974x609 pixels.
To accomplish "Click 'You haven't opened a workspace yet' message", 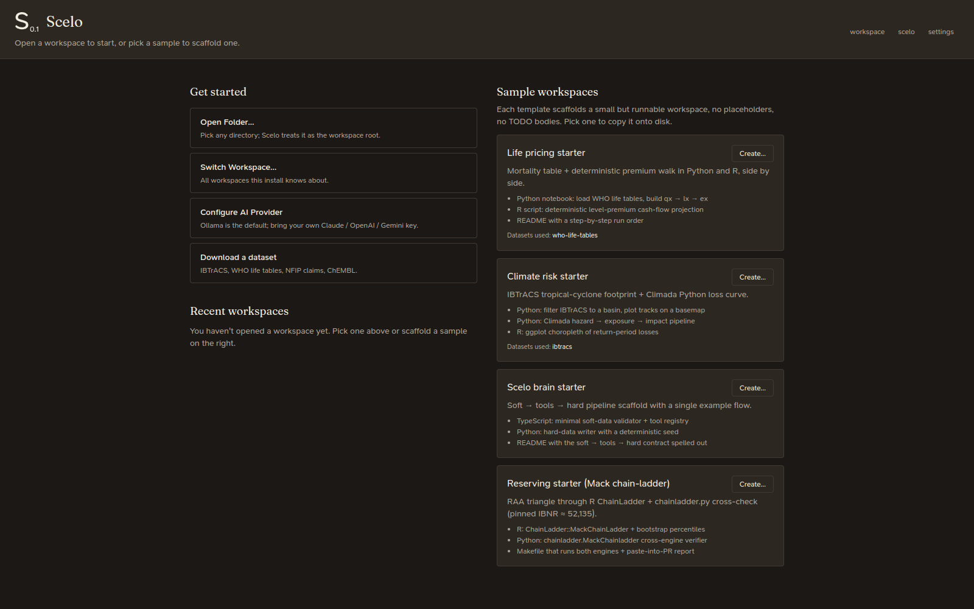I will point(329,337).
